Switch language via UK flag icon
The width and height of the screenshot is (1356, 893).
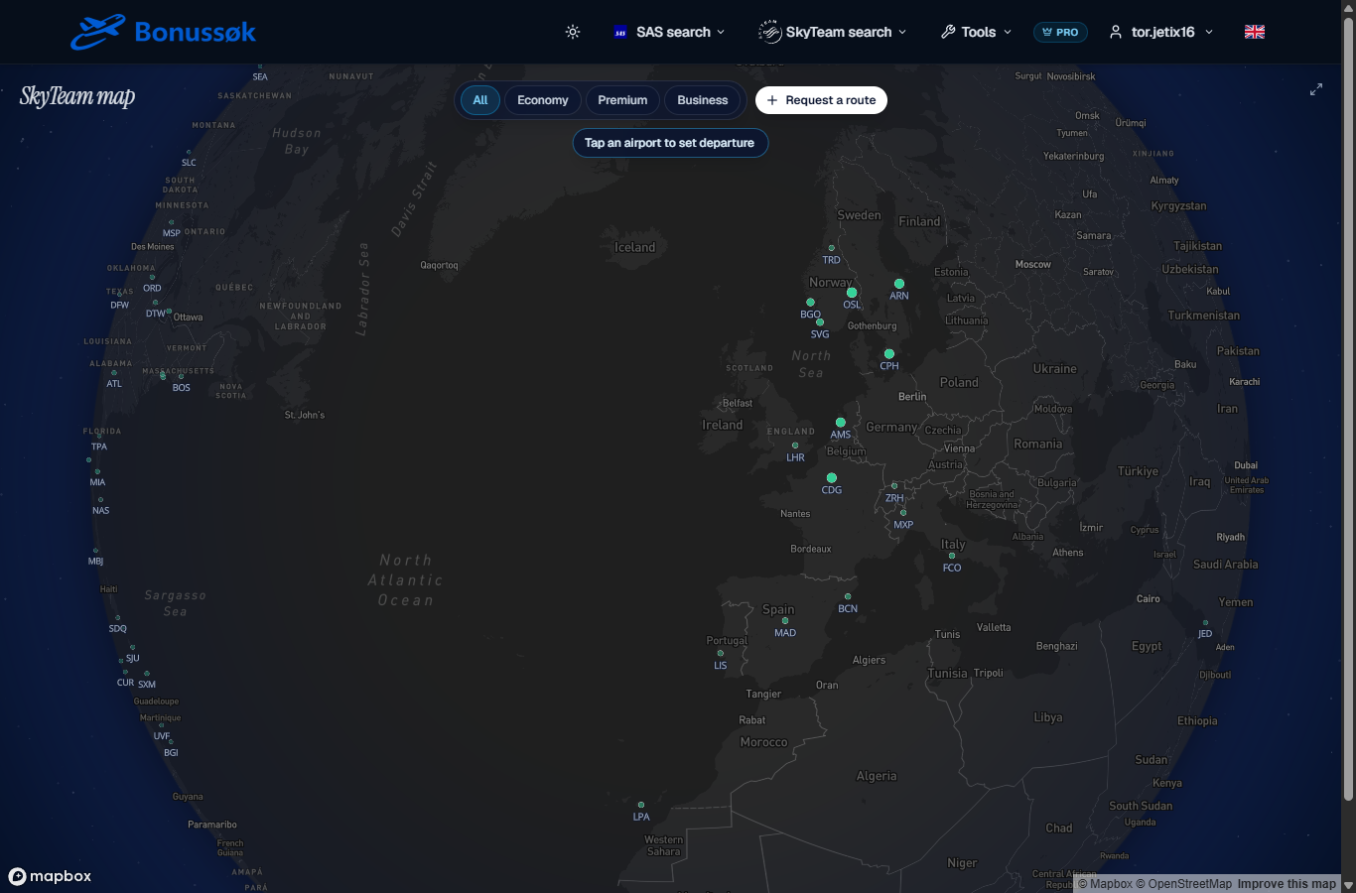[x=1255, y=32]
